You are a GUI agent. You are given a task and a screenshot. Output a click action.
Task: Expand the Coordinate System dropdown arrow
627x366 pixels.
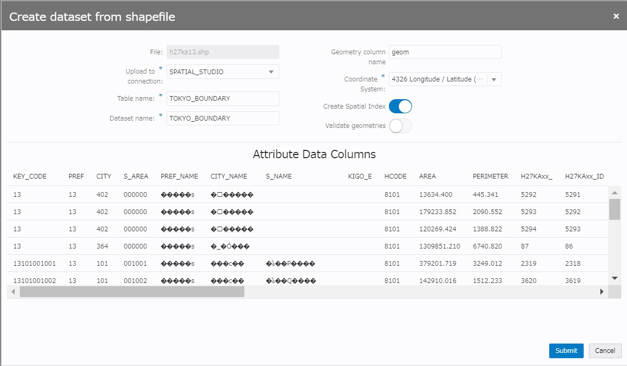(494, 79)
